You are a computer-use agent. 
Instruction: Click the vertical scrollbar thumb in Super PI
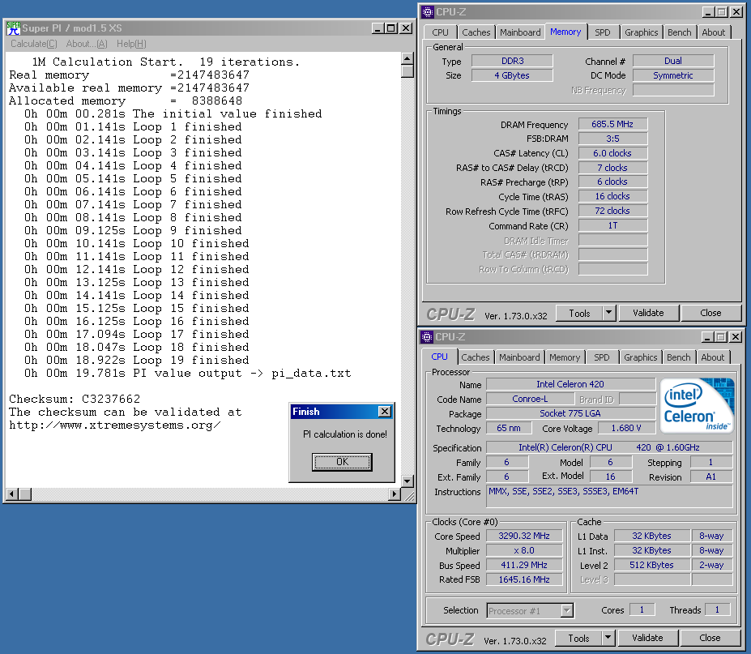pyautogui.click(x=408, y=71)
